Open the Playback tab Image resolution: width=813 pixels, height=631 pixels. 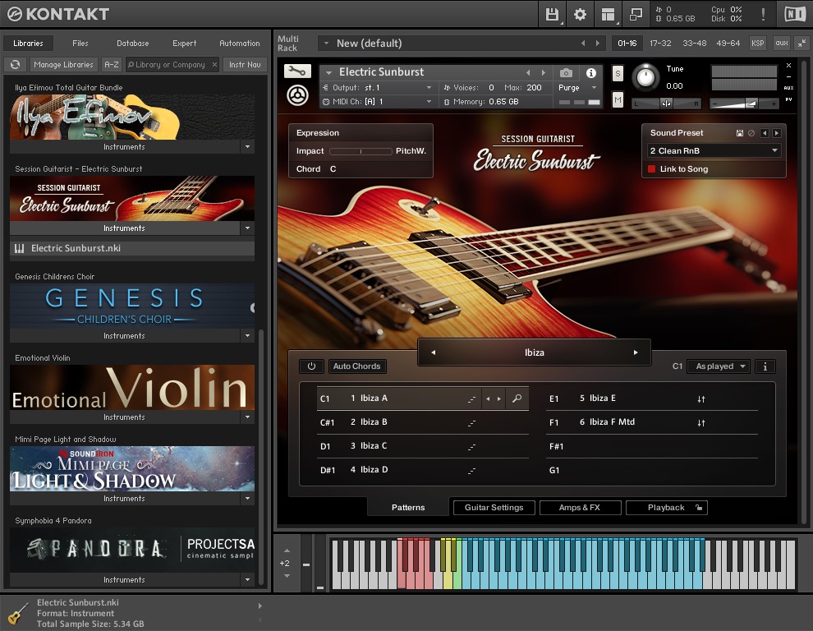click(666, 508)
